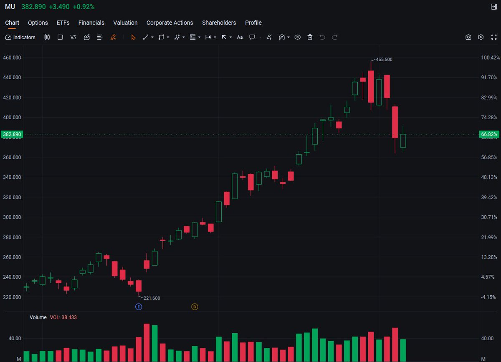Click the green 382.890 price axis tag
501x362 pixels.
(11, 134)
